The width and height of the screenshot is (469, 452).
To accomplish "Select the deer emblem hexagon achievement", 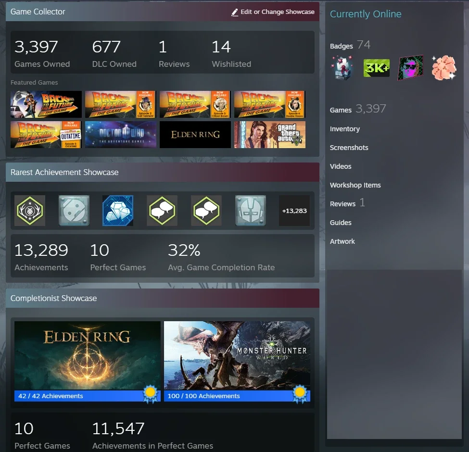I will 30,211.
